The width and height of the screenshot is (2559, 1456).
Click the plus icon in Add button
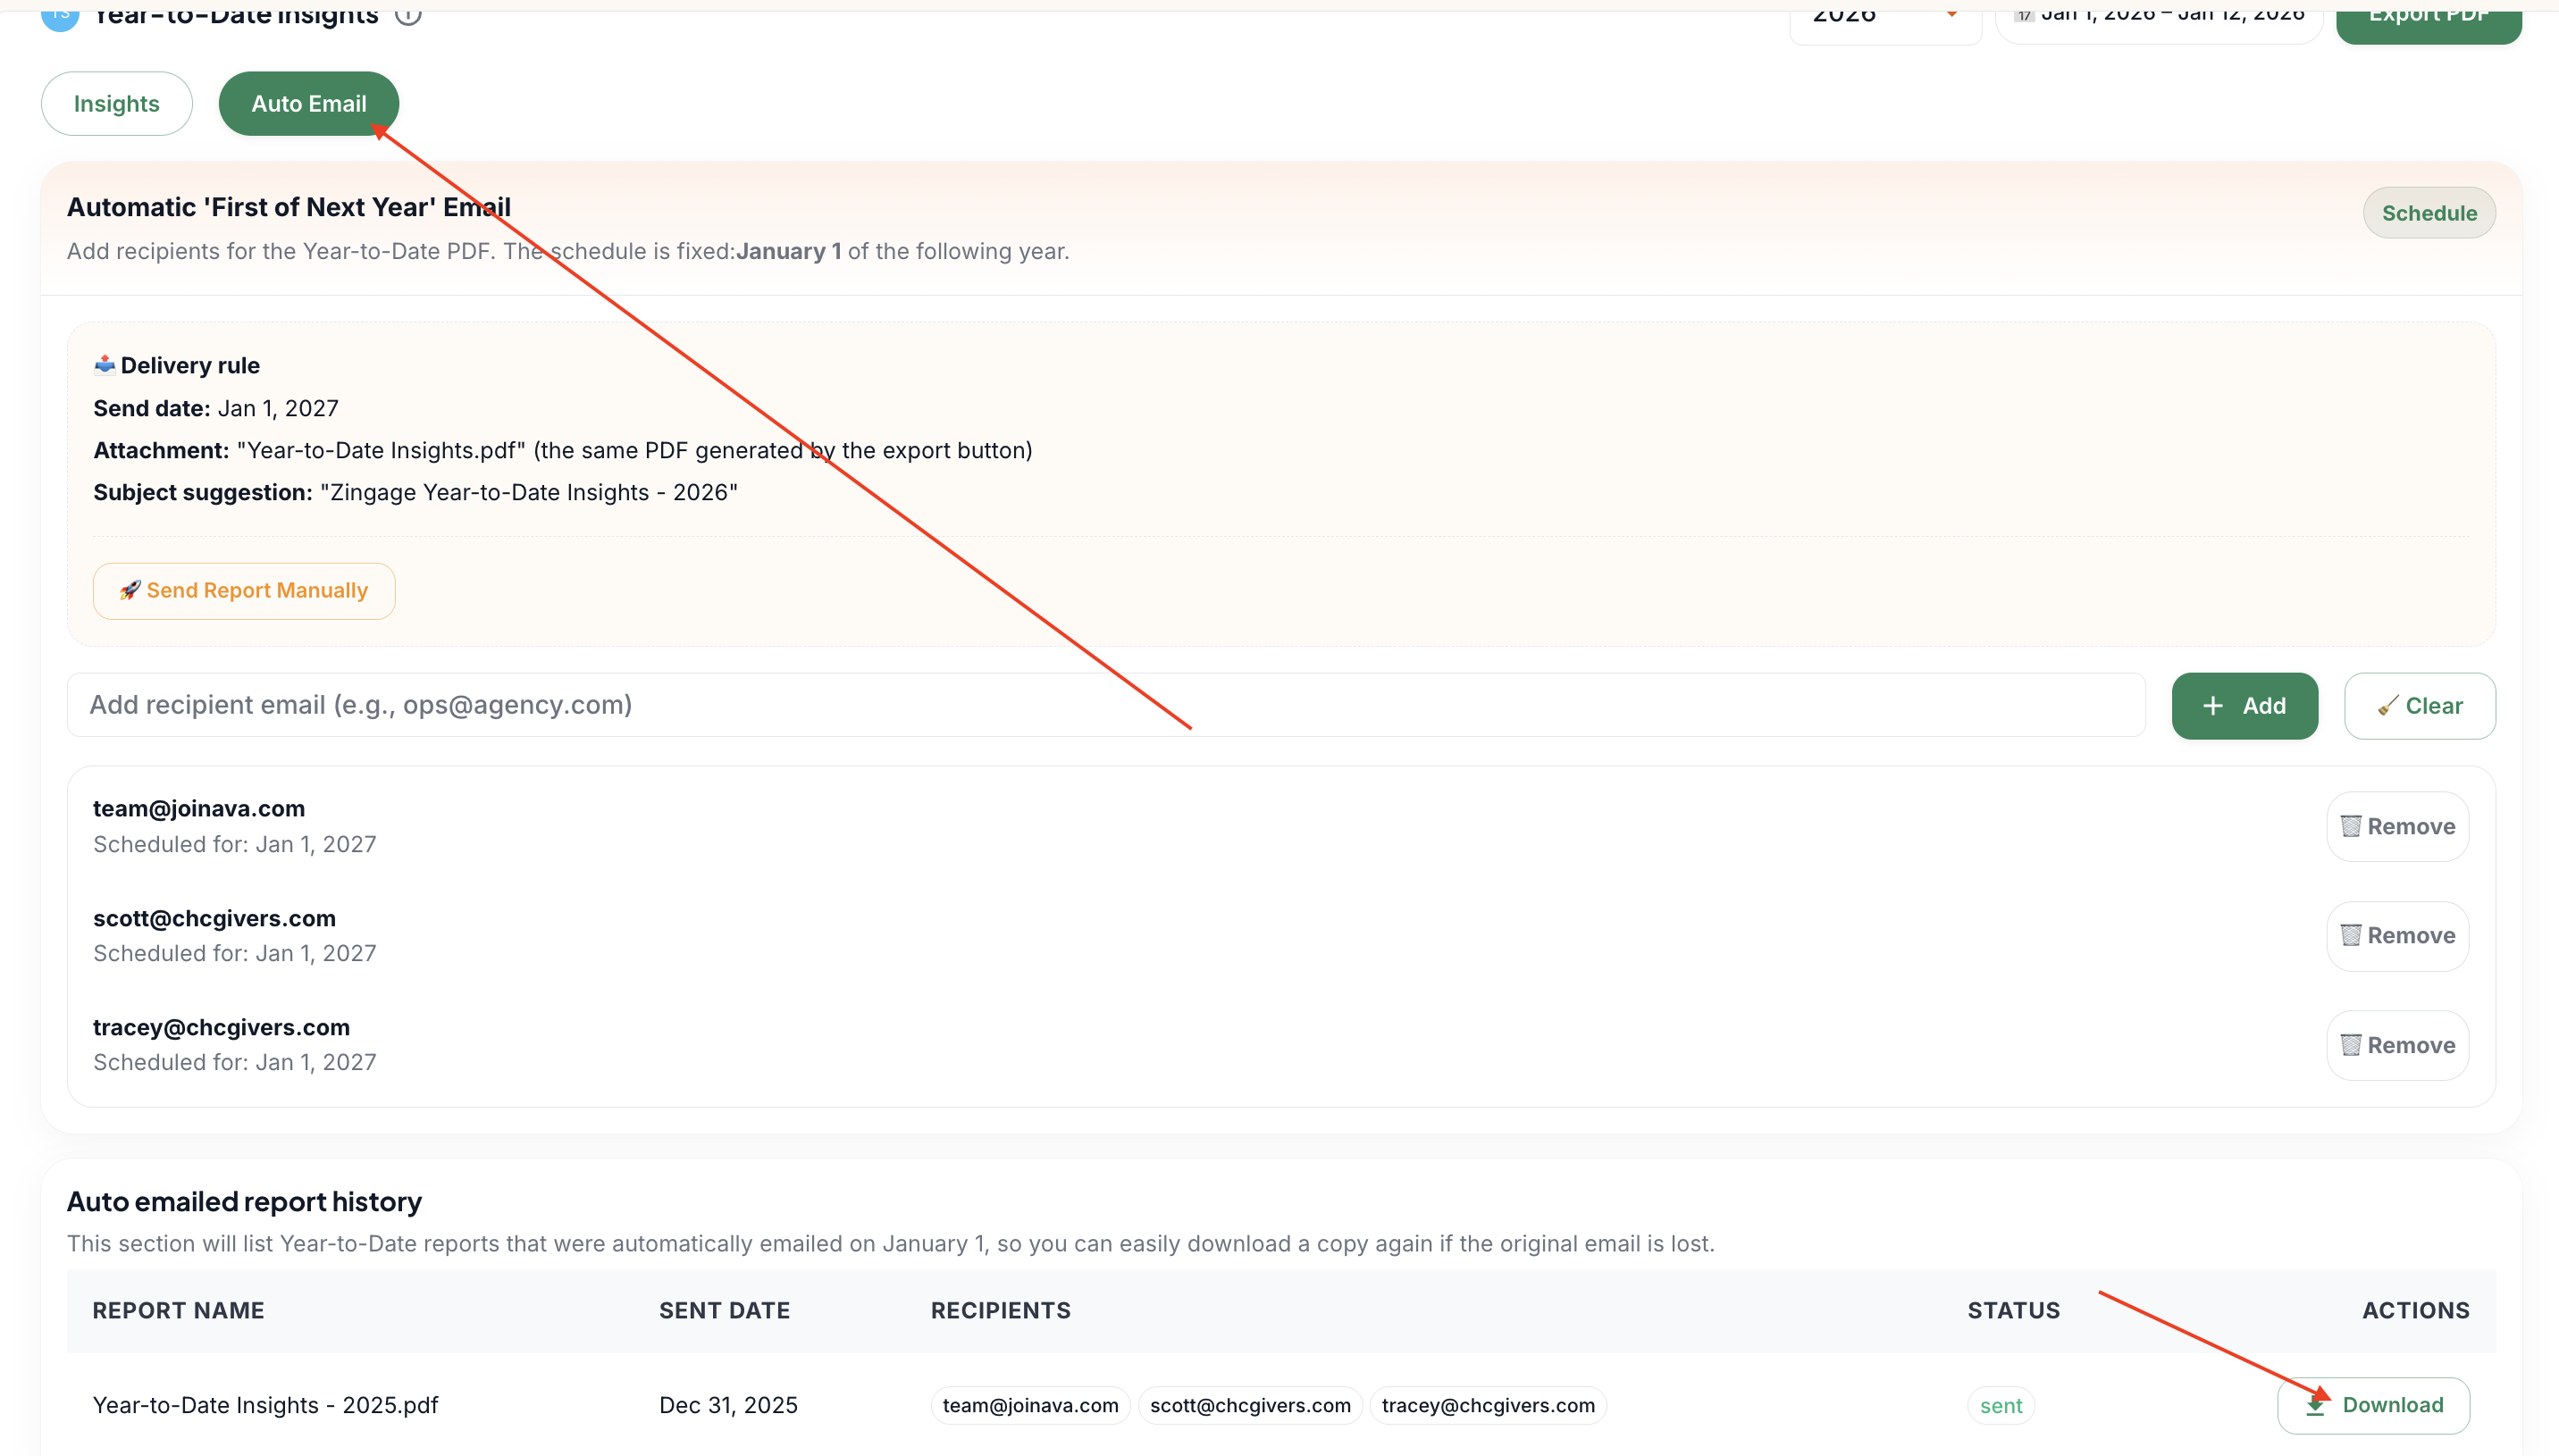click(x=2213, y=706)
